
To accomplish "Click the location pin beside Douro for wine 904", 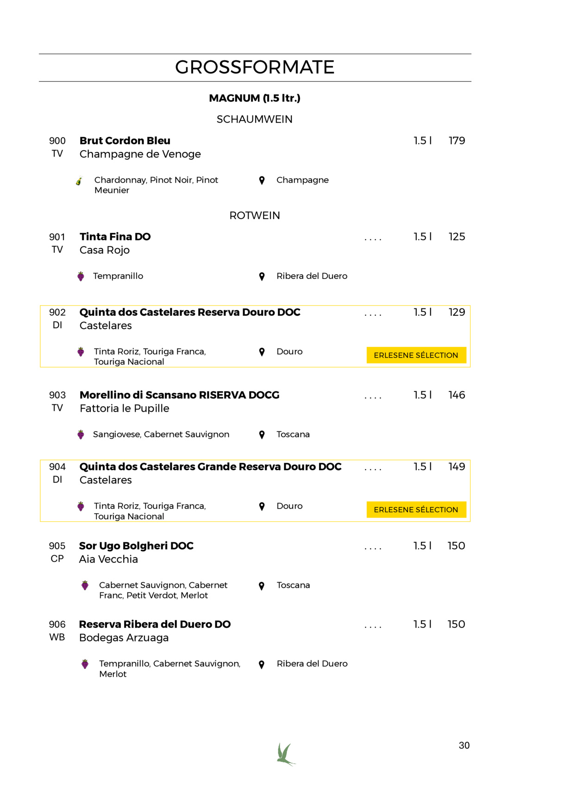I will (262, 507).
